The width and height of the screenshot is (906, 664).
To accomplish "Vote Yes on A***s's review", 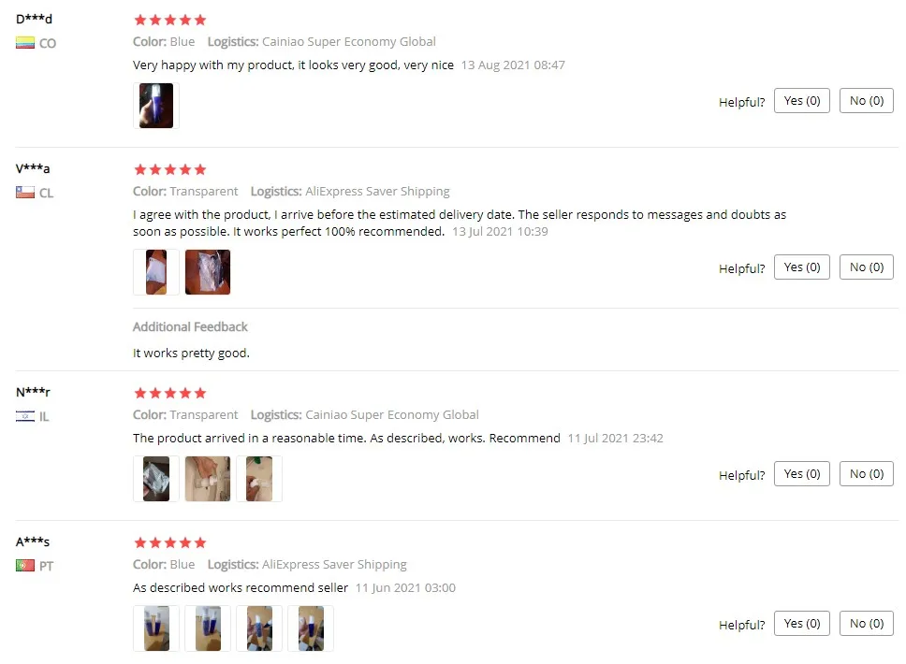I will 801,623.
